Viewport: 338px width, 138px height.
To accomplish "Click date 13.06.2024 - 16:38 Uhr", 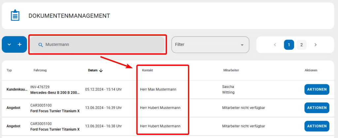I will pos(103,126).
